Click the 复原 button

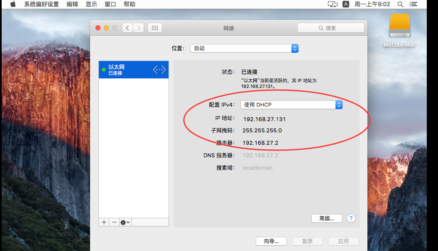tap(307, 241)
